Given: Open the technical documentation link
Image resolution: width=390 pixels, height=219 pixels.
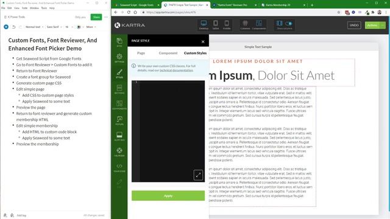Looking at the screenshot, I should coord(176,71).
